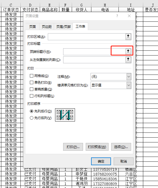Open the 注释 dropdown
Image resolution: width=158 pixels, height=188 pixels.
[x=129, y=77]
